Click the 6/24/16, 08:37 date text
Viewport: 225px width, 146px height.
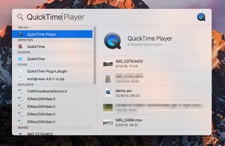[x=127, y=125]
